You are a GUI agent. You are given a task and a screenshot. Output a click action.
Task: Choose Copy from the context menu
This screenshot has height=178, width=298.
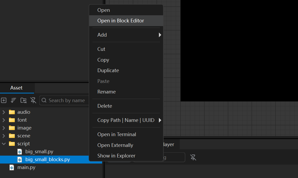tap(126, 60)
